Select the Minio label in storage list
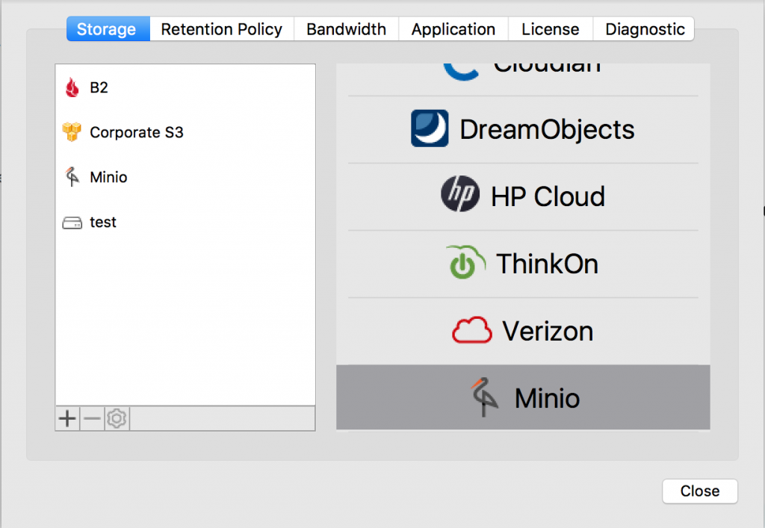The image size is (765, 528). click(x=108, y=177)
